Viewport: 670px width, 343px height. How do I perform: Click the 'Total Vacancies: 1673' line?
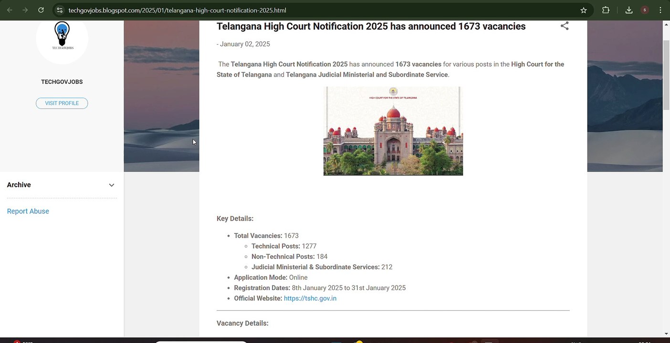click(266, 236)
